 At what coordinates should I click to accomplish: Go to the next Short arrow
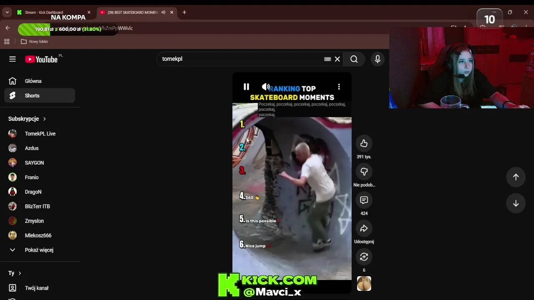point(516,204)
